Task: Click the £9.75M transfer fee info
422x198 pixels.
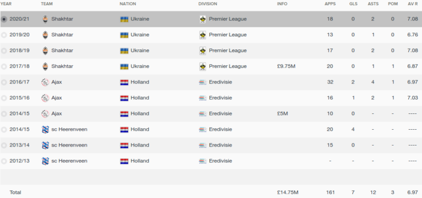Action: [286, 66]
